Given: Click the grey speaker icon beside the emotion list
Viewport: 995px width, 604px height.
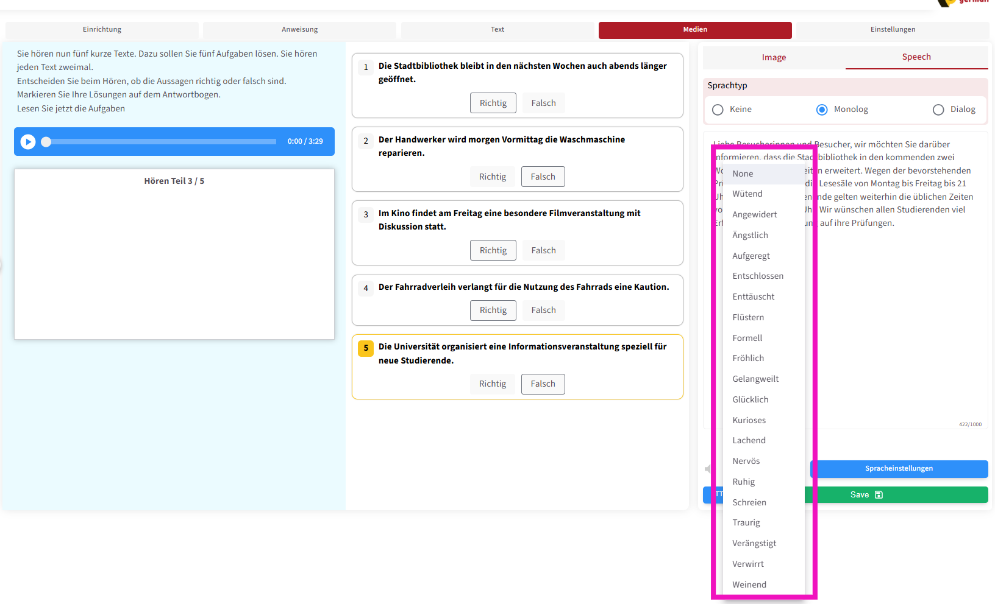Looking at the screenshot, I should click(707, 469).
